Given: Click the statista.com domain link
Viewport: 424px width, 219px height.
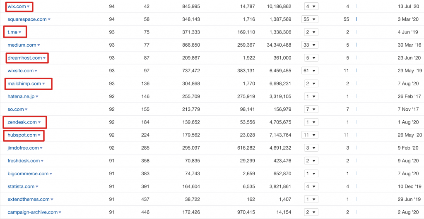Looking at the screenshot, I should coord(21,186).
